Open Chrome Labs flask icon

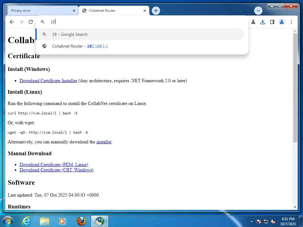point(253,22)
